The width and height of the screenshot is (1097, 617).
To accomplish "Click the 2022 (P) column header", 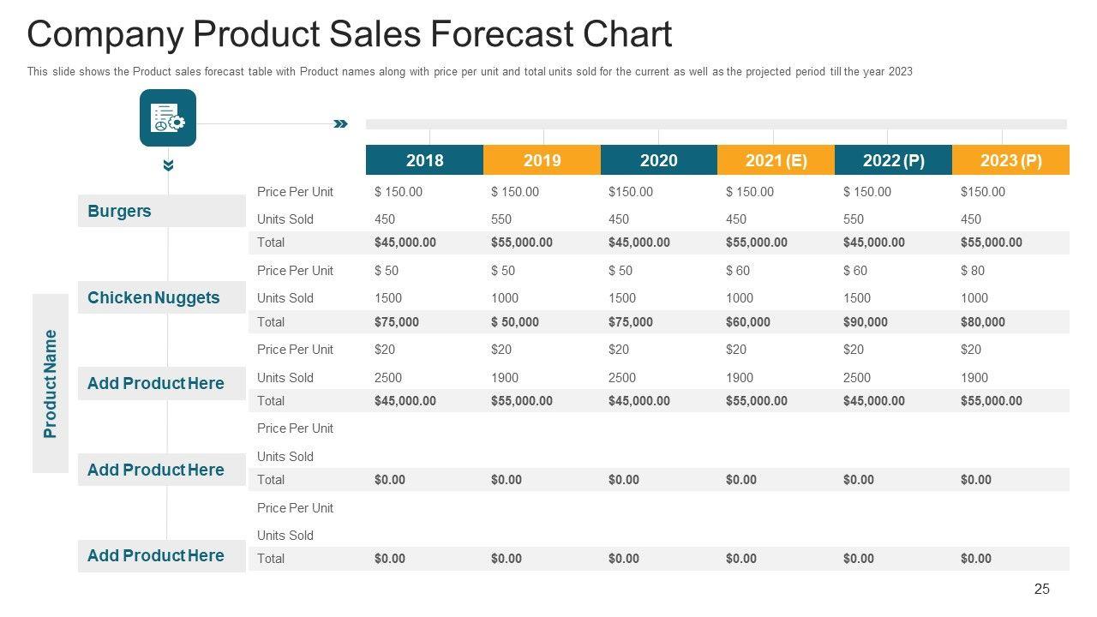I will click(893, 160).
